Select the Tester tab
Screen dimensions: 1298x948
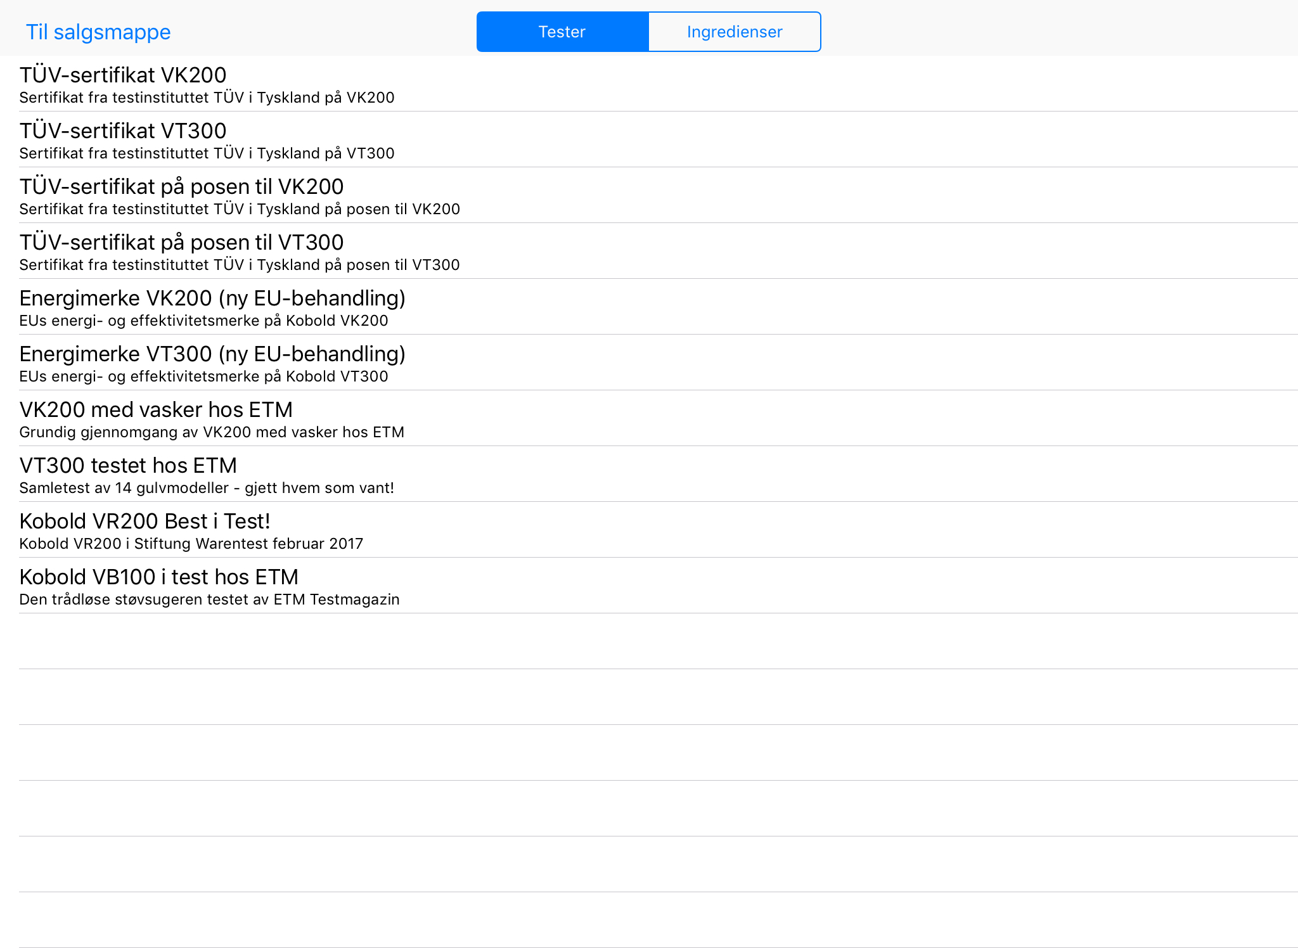tap(562, 32)
